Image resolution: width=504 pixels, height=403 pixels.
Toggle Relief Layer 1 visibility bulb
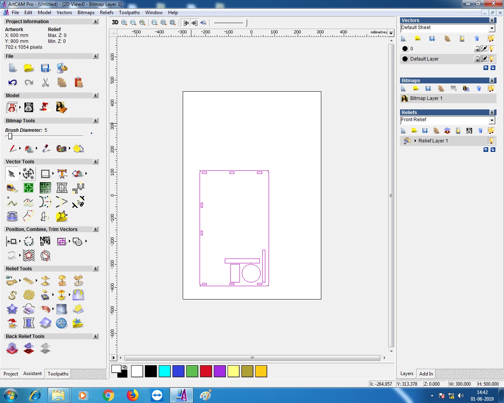(x=491, y=141)
